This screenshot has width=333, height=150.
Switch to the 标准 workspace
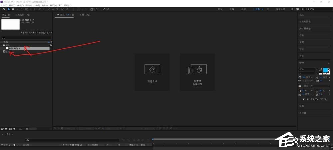(244, 9)
